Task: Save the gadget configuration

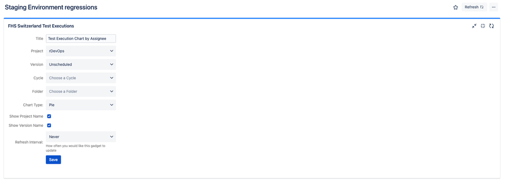Action: click(54, 160)
